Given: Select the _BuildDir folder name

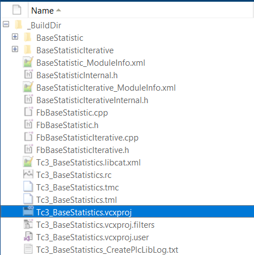Looking at the screenshot, I should (x=44, y=25).
